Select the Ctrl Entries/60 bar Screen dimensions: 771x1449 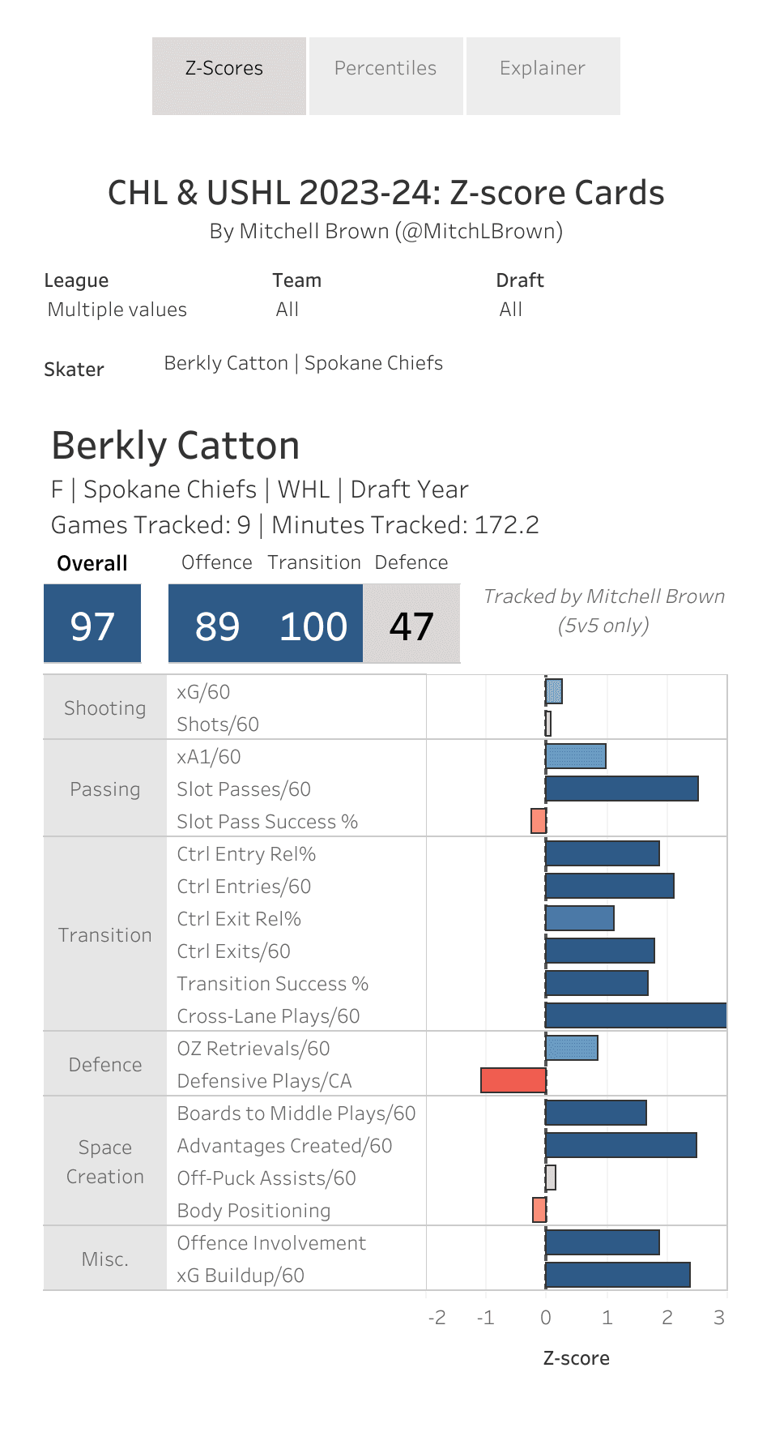point(609,886)
